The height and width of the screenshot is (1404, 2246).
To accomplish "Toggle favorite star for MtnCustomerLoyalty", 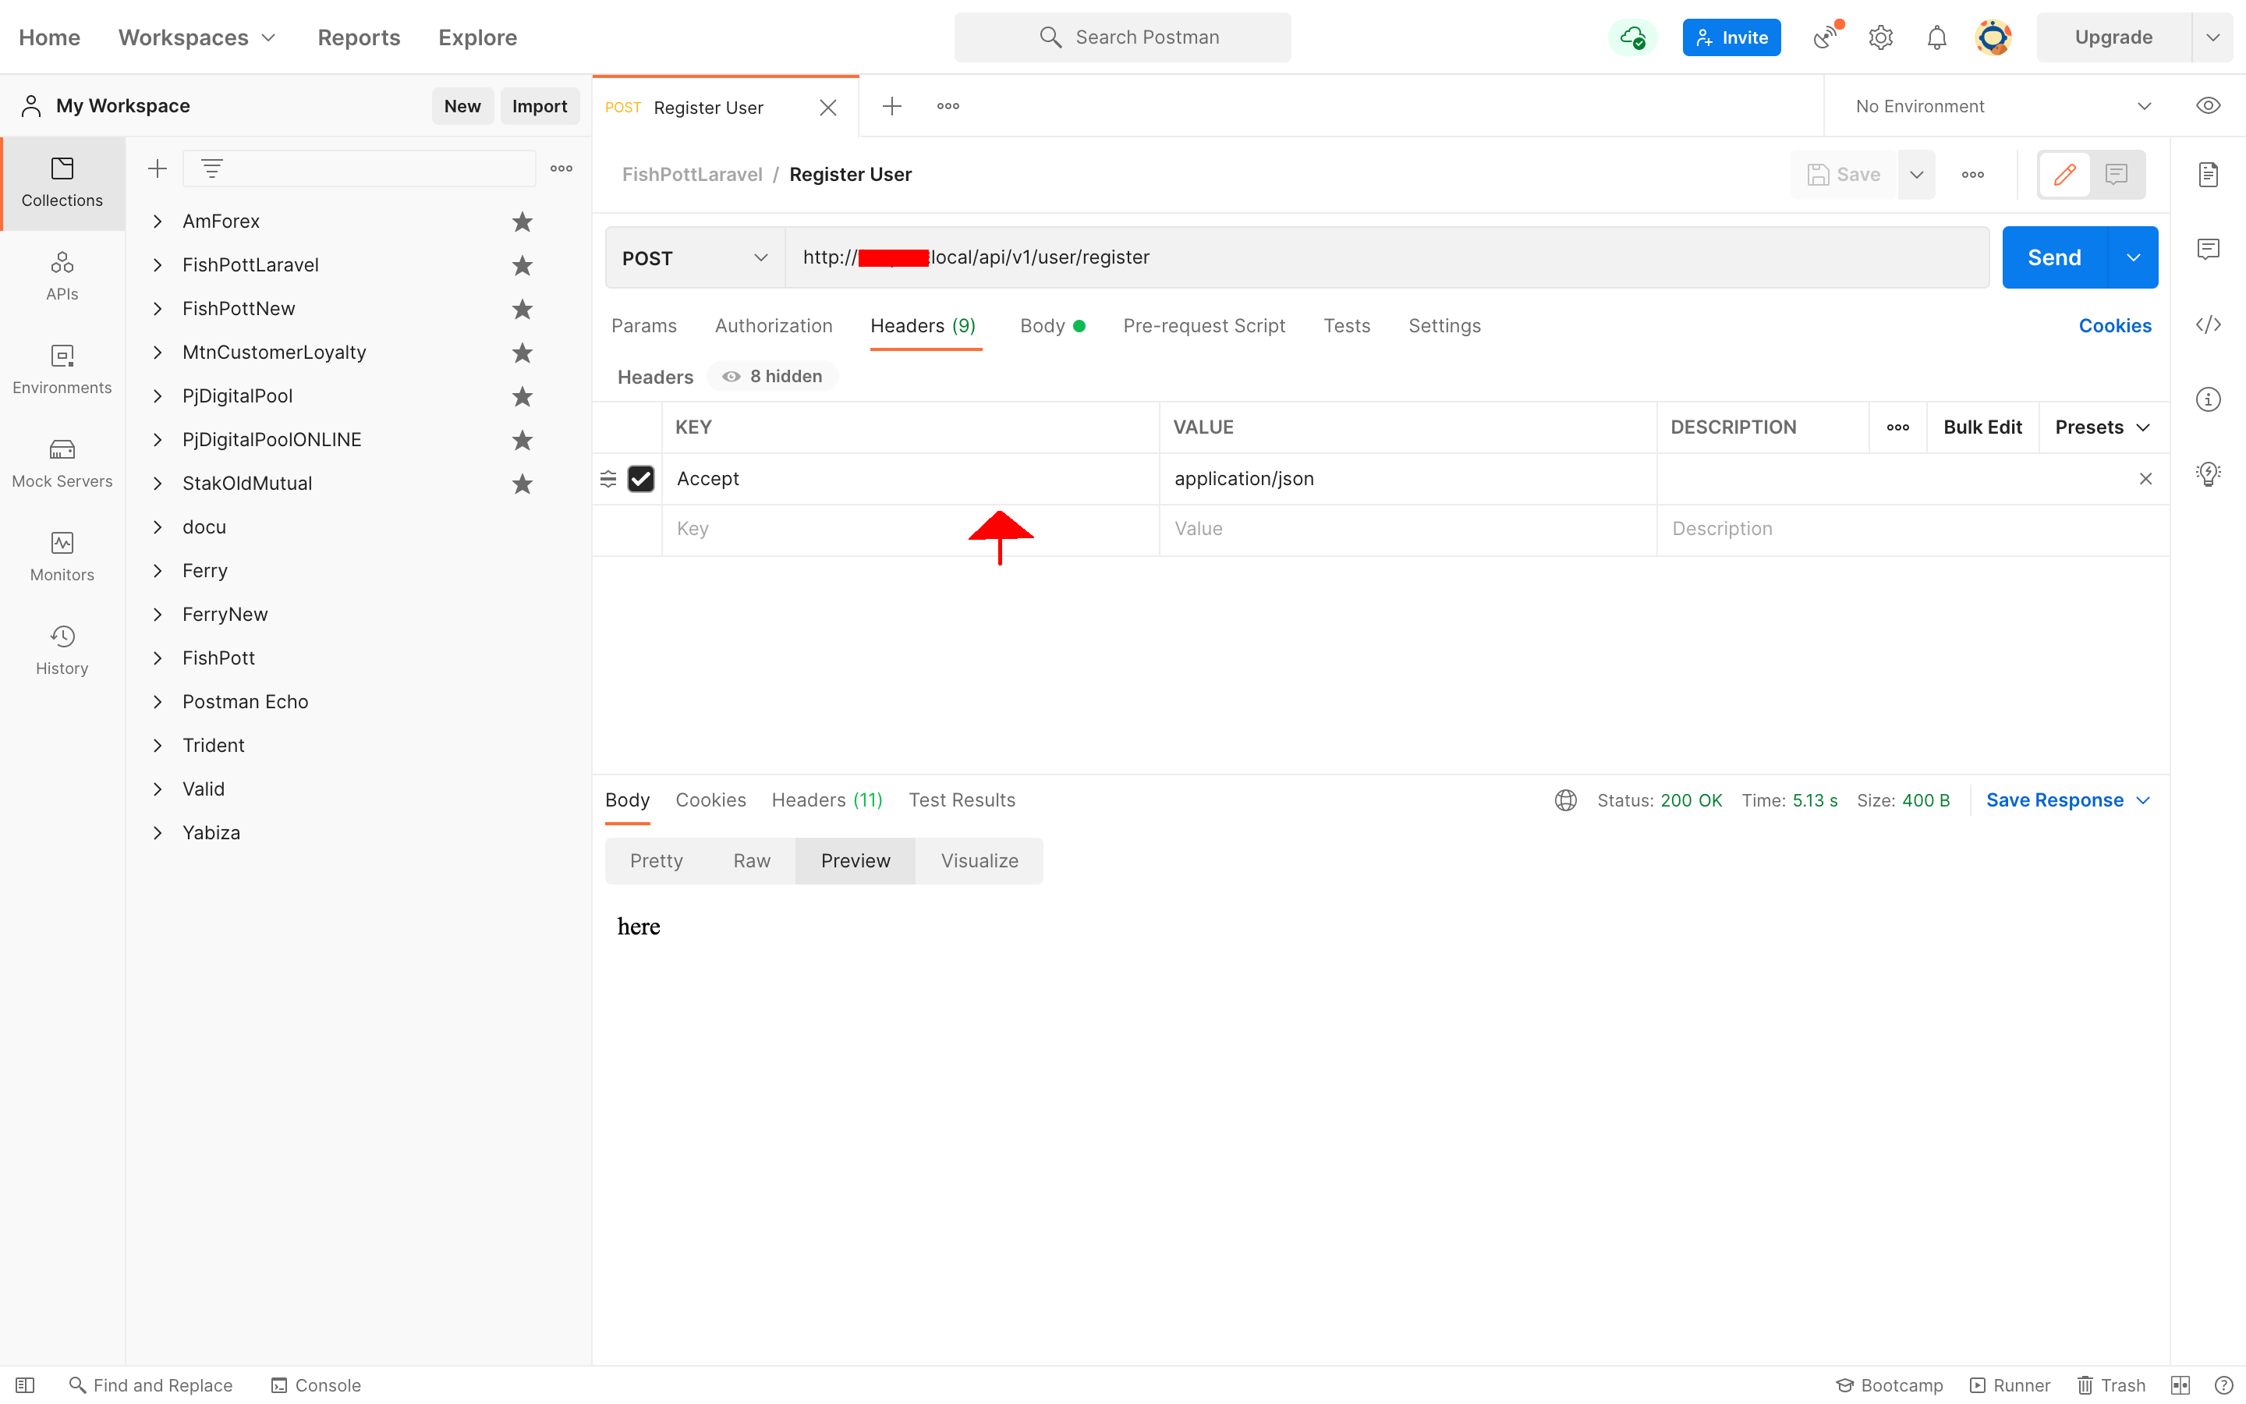I will pyautogui.click(x=523, y=353).
